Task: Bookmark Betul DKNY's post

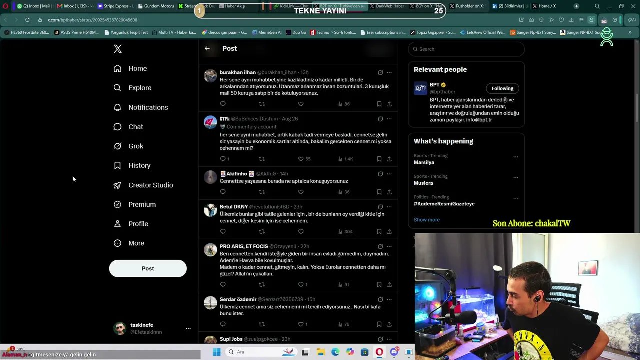Action: (x=379, y=231)
